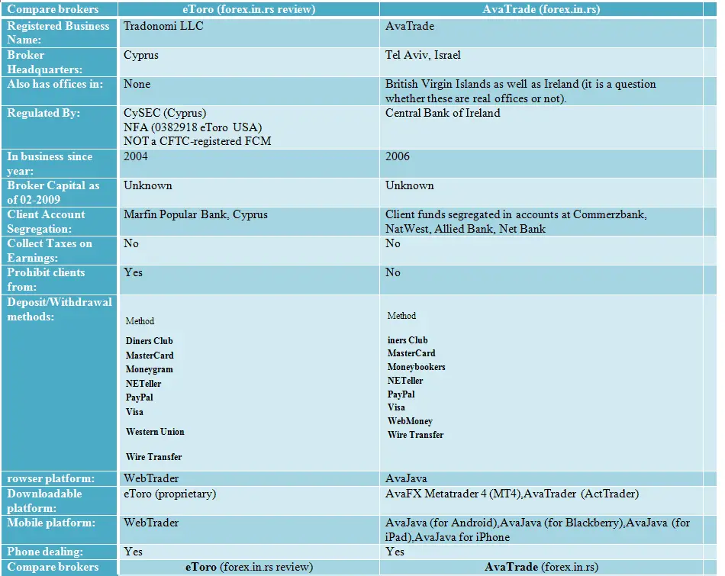
Task: Select 'Moneybookers' in AvaTrade methods
Action: pos(417,367)
